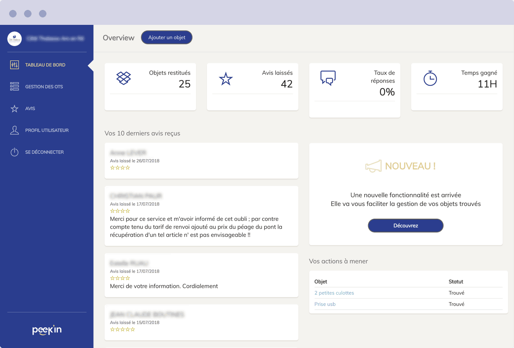The width and height of the screenshot is (514, 348).
Task: Click the 'Vos 10 derniers avis reçus' heading
Action: [142, 133]
